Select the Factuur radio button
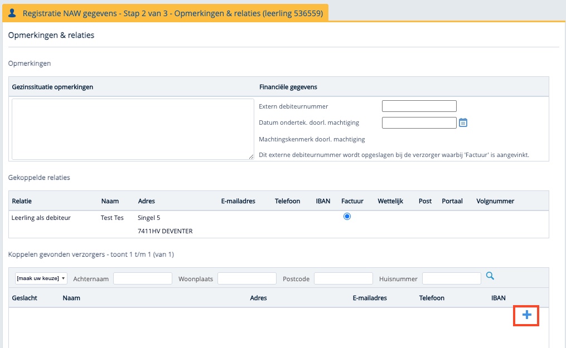 pyautogui.click(x=347, y=217)
